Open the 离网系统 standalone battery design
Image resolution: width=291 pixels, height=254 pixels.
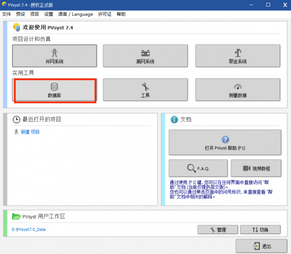click(x=145, y=56)
